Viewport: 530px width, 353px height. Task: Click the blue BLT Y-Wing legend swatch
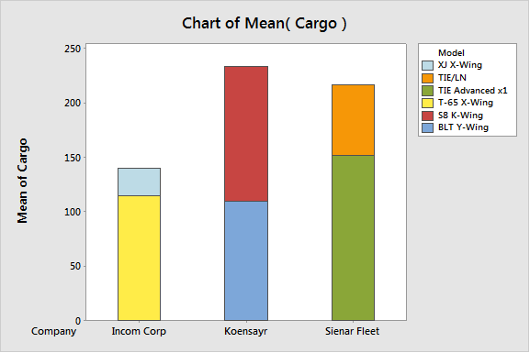pos(428,127)
